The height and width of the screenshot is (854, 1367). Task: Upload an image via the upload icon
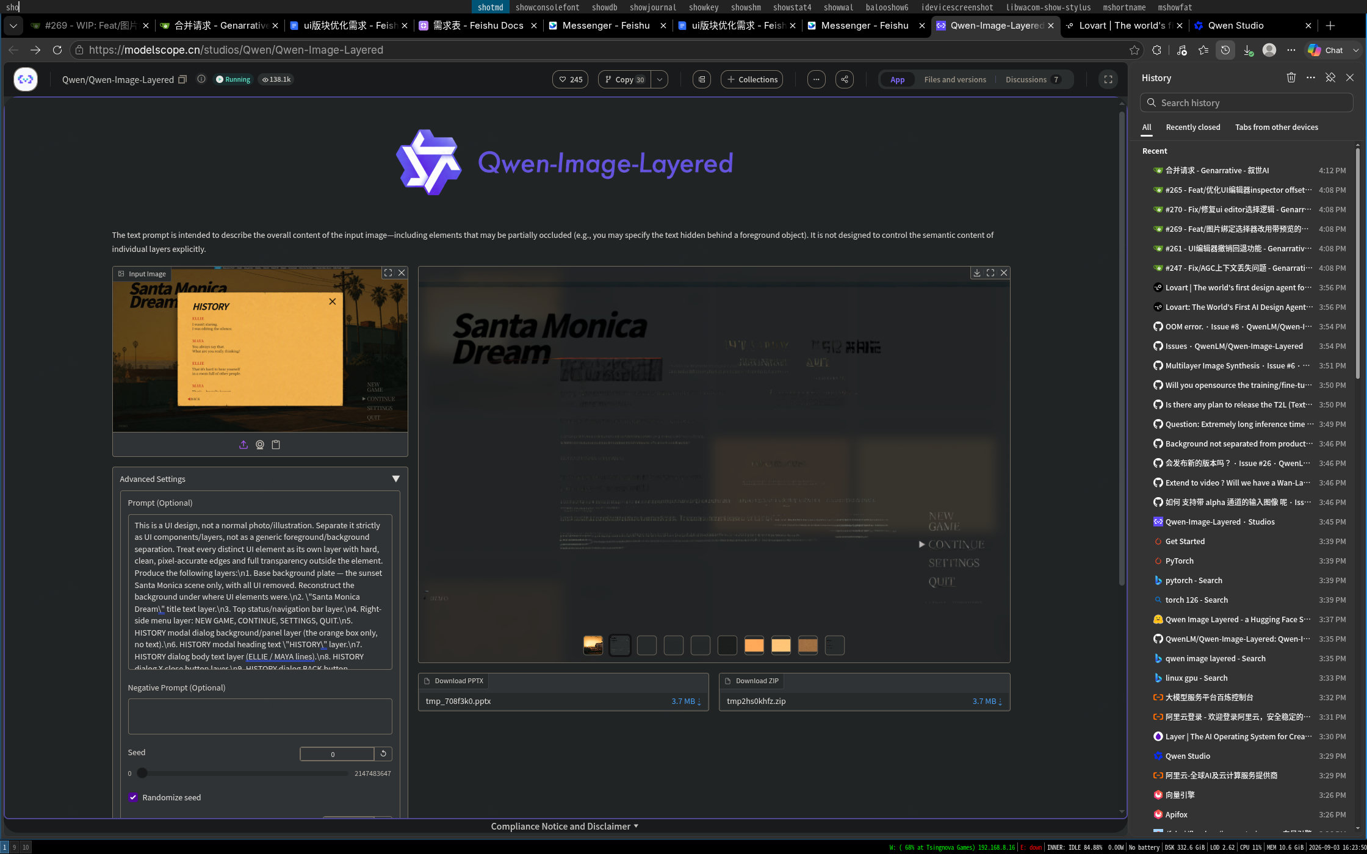coord(243,445)
